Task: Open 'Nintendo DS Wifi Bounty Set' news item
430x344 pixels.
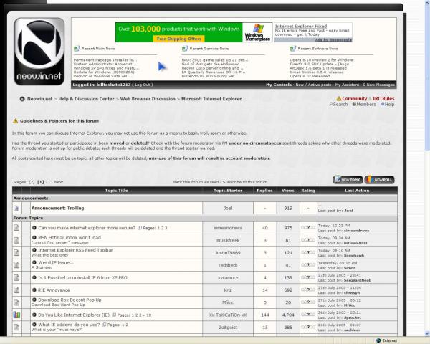Action: click(x=208, y=76)
